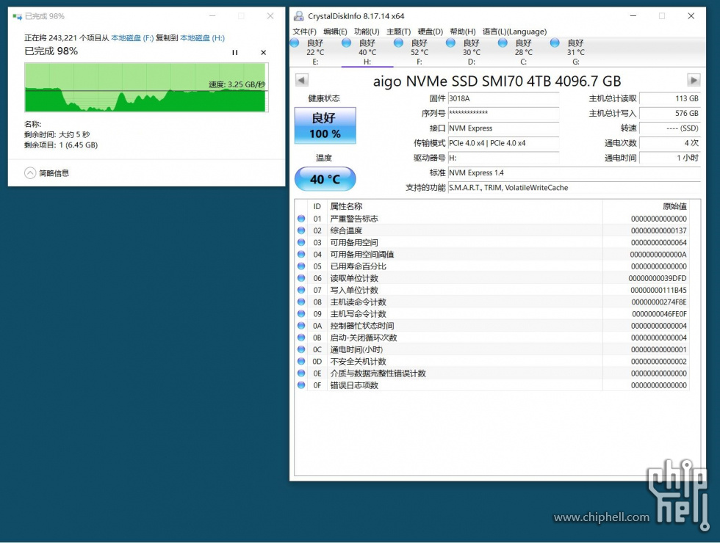The height and width of the screenshot is (543, 720).
Task: Click the power-on count 4 次 value
Action: (x=670, y=143)
